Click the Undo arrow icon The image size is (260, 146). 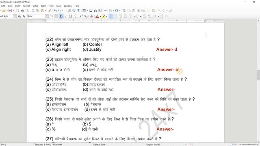click(55, 11)
